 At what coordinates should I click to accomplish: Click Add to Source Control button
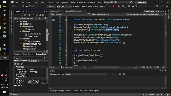pos(151,94)
